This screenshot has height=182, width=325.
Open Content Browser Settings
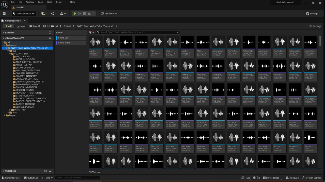click(315, 26)
